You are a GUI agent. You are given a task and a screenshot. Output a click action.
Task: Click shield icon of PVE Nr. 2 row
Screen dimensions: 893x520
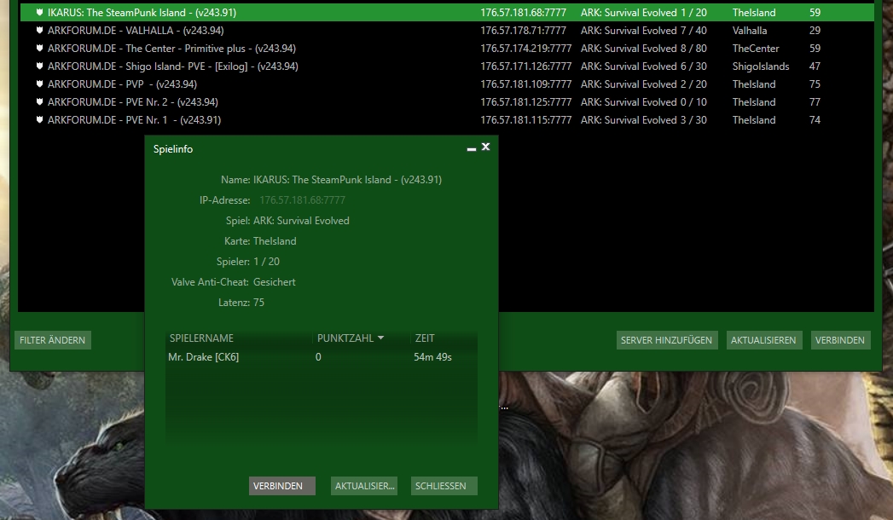(39, 101)
